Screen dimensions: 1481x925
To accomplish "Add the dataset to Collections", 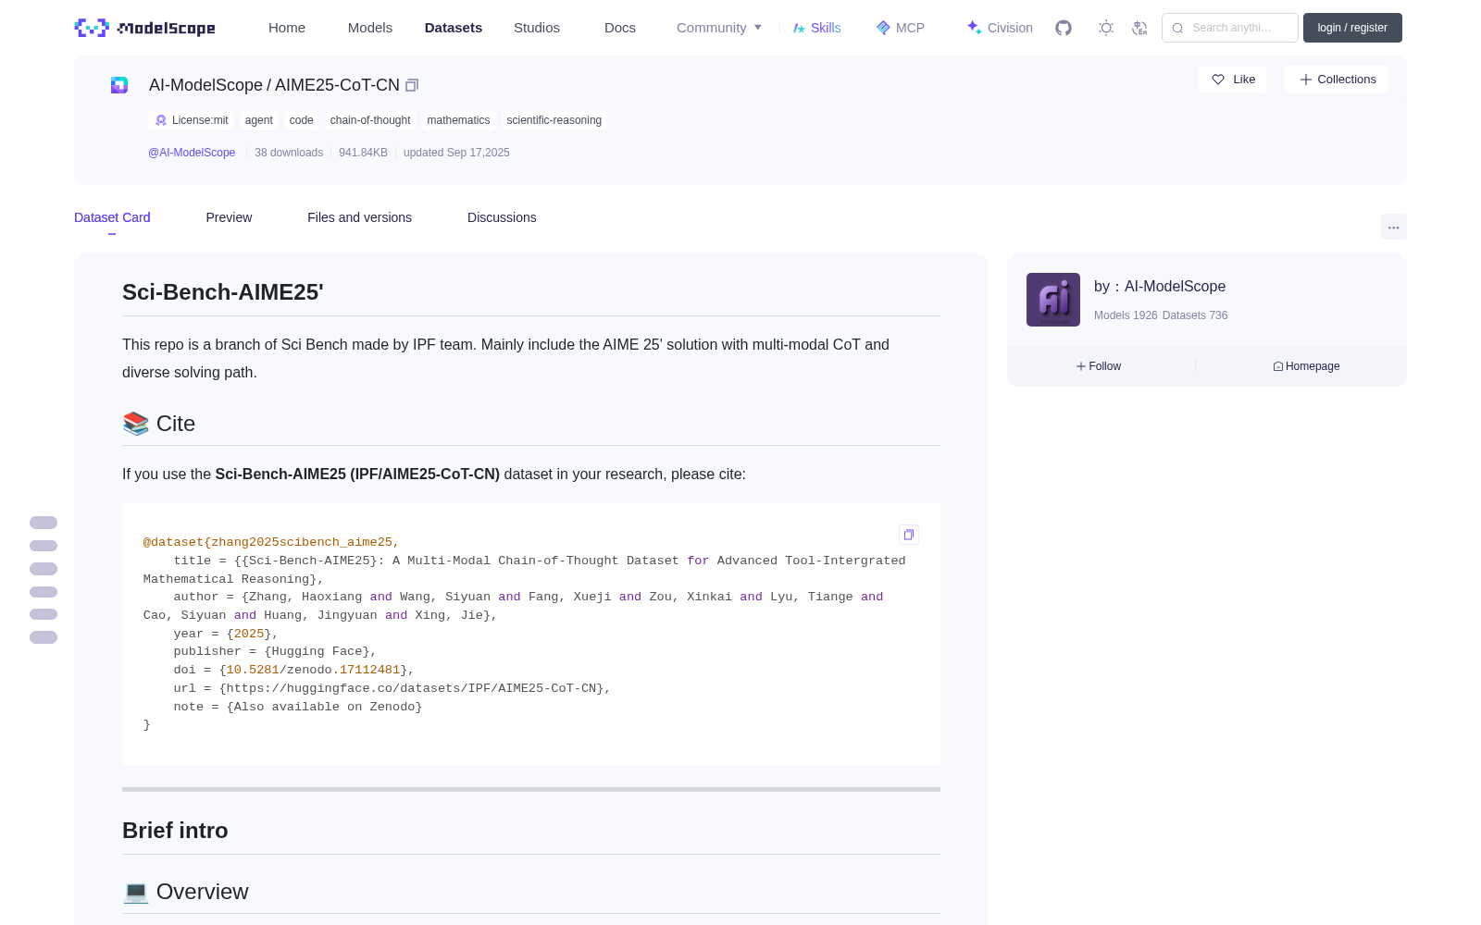I will click(1337, 80).
